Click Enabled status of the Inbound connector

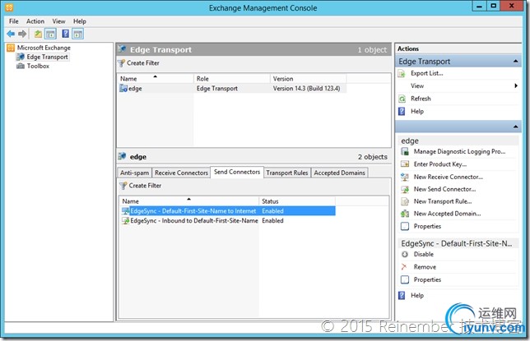pyautogui.click(x=272, y=220)
